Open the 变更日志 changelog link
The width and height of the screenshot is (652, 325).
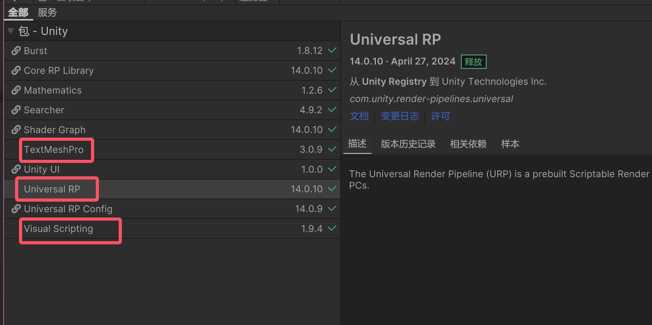[400, 116]
